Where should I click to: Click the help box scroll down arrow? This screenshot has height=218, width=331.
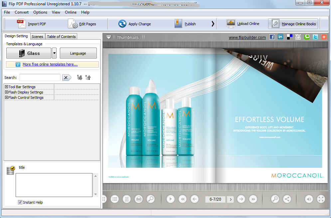click(95, 194)
